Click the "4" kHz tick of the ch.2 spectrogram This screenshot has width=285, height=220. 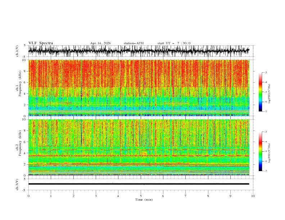25,153
